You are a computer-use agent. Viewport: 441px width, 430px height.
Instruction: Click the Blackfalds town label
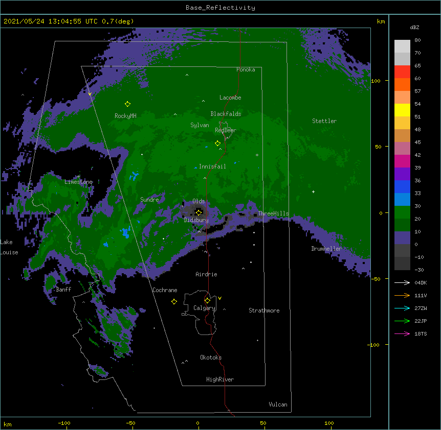226,114
